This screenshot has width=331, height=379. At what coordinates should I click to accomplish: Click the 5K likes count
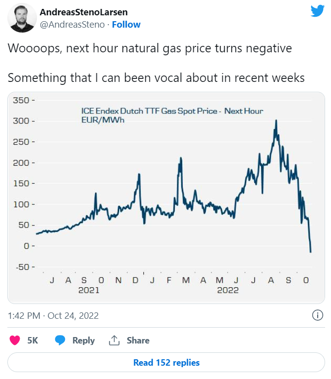coord(33,341)
